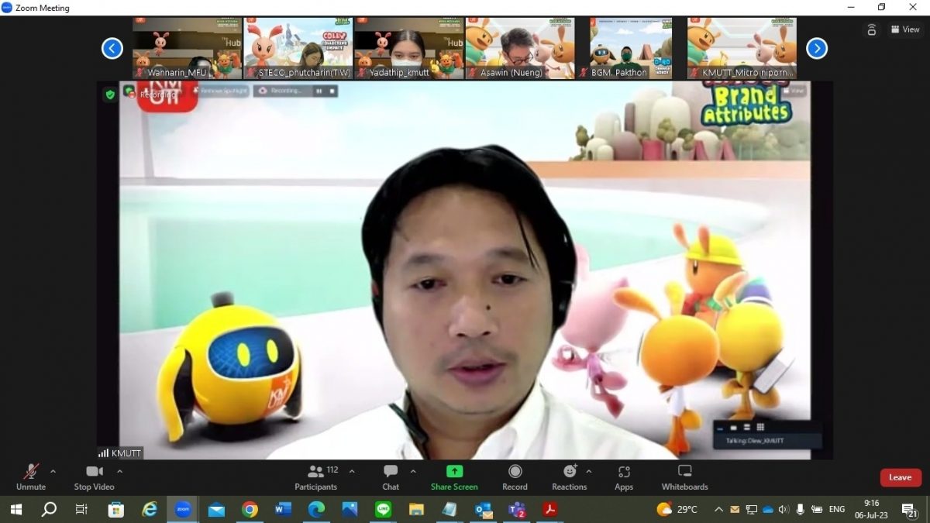Viewport: 930px width, 523px height.
Task: Expand video options arrow beside Stop Video
Action: tap(119, 471)
